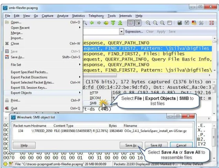Click the Help button in SMB object list
The image size is (219, 168).
point(24,145)
